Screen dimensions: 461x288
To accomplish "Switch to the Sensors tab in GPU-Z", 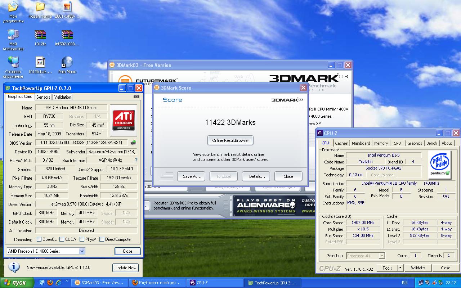I will (x=43, y=97).
